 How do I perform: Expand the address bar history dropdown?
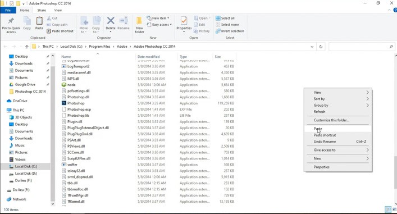click(312, 47)
